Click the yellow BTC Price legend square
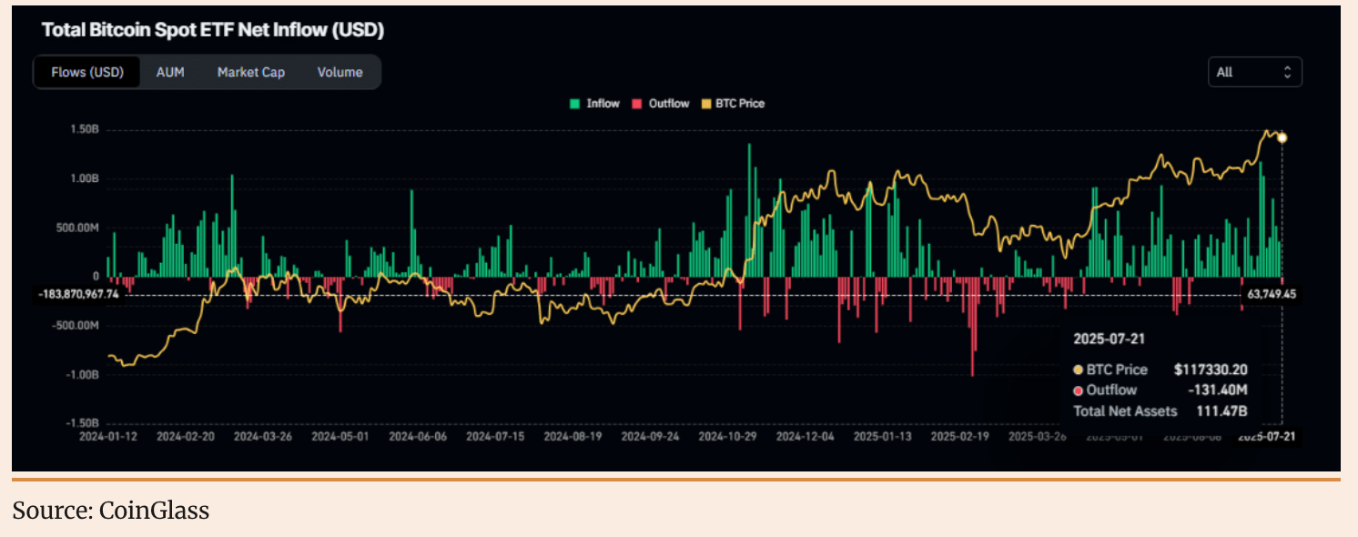1358x537 pixels. coord(705,104)
